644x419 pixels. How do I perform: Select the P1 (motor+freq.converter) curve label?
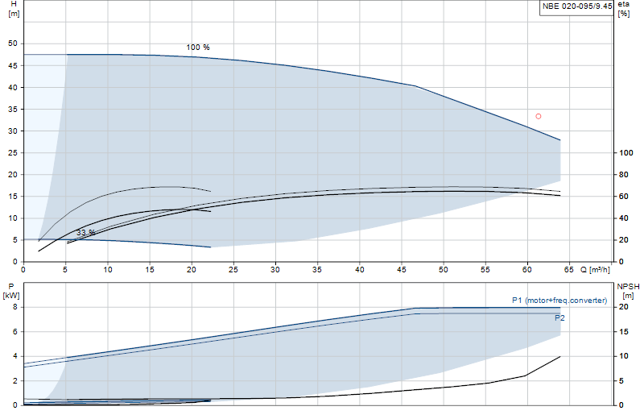tap(559, 301)
